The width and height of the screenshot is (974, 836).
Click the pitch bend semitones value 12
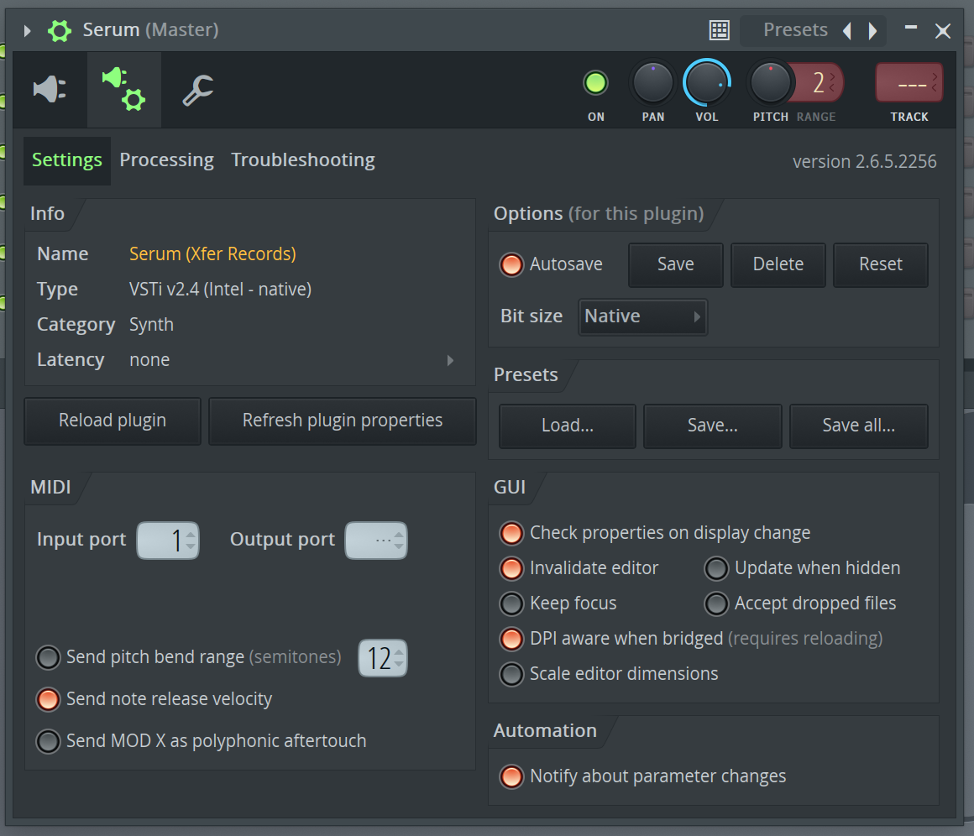(383, 658)
